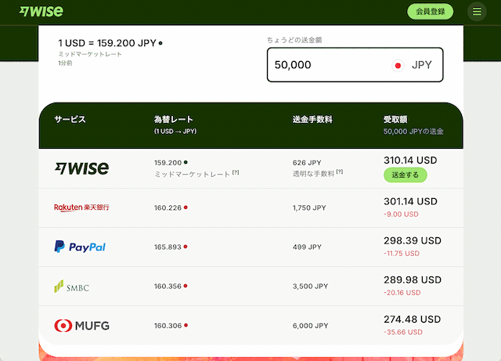Click PayPal fee 499 JPY

tap(307, 247)
